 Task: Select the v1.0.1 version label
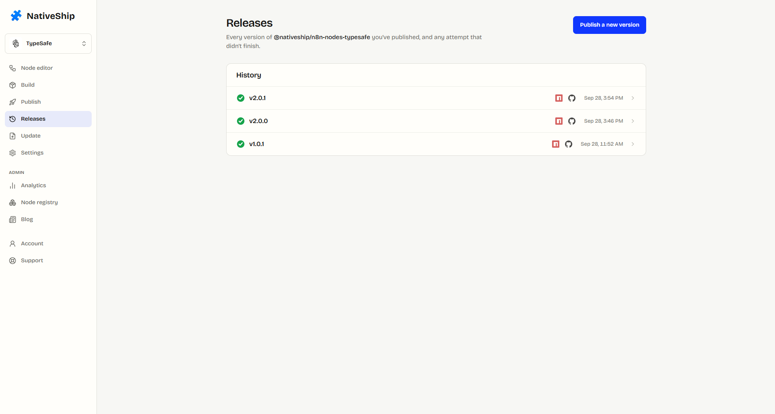tap(256, 144)
